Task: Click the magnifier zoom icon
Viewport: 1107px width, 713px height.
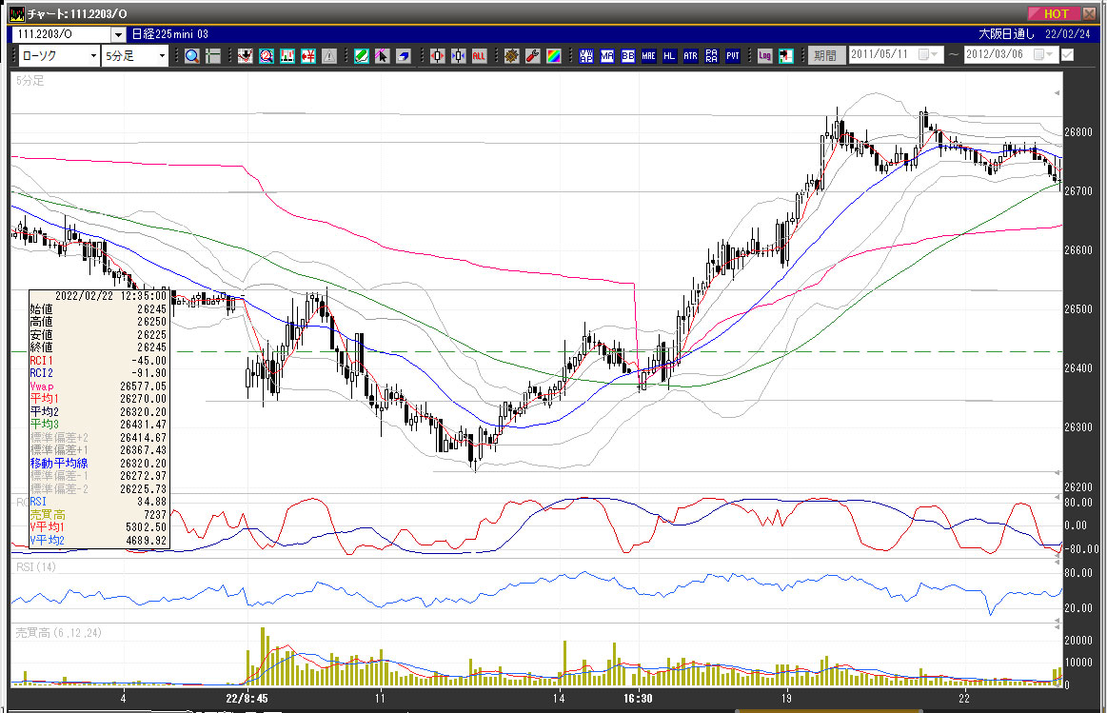Action: point(192,55)
